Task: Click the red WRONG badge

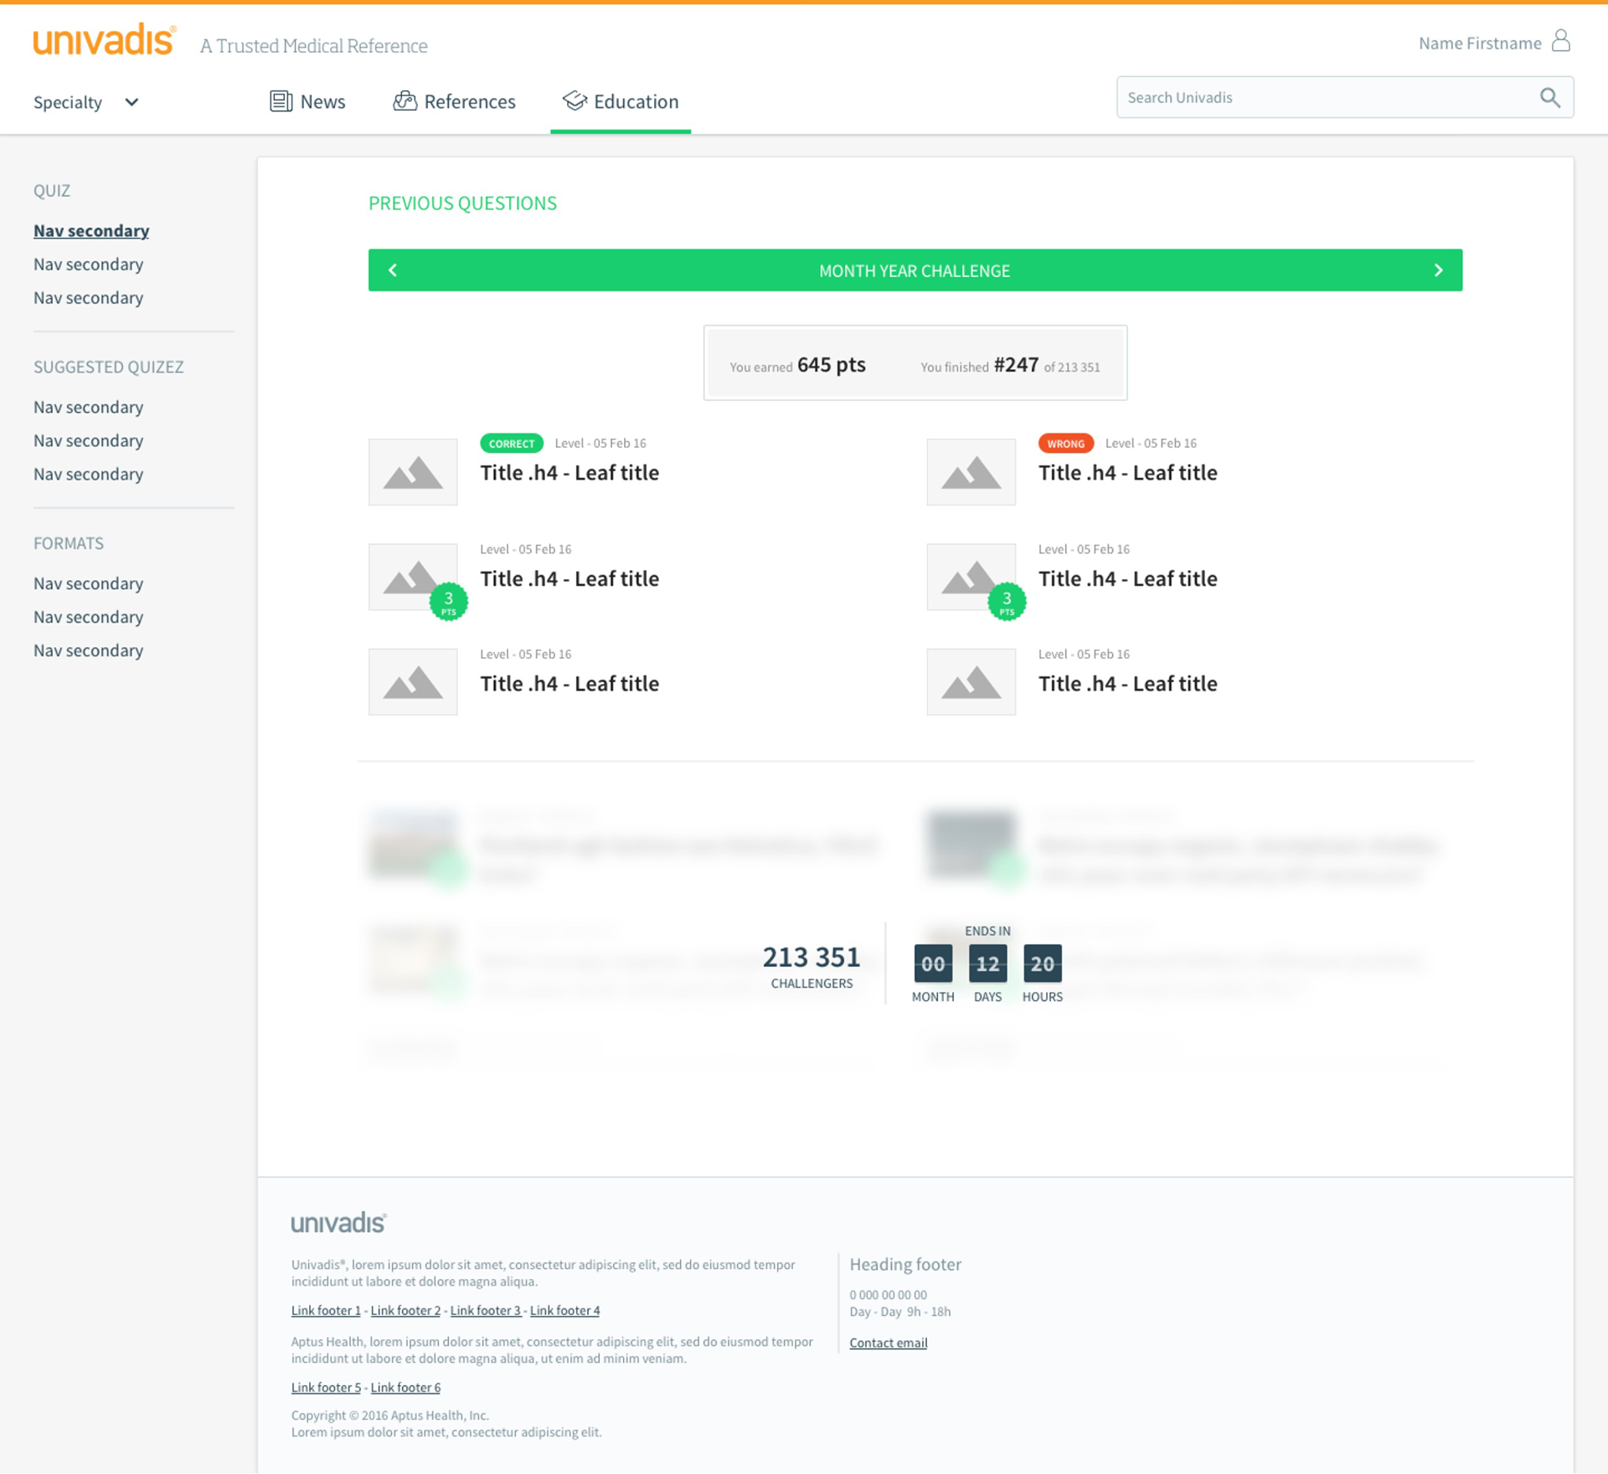Action: (1065, 444)
